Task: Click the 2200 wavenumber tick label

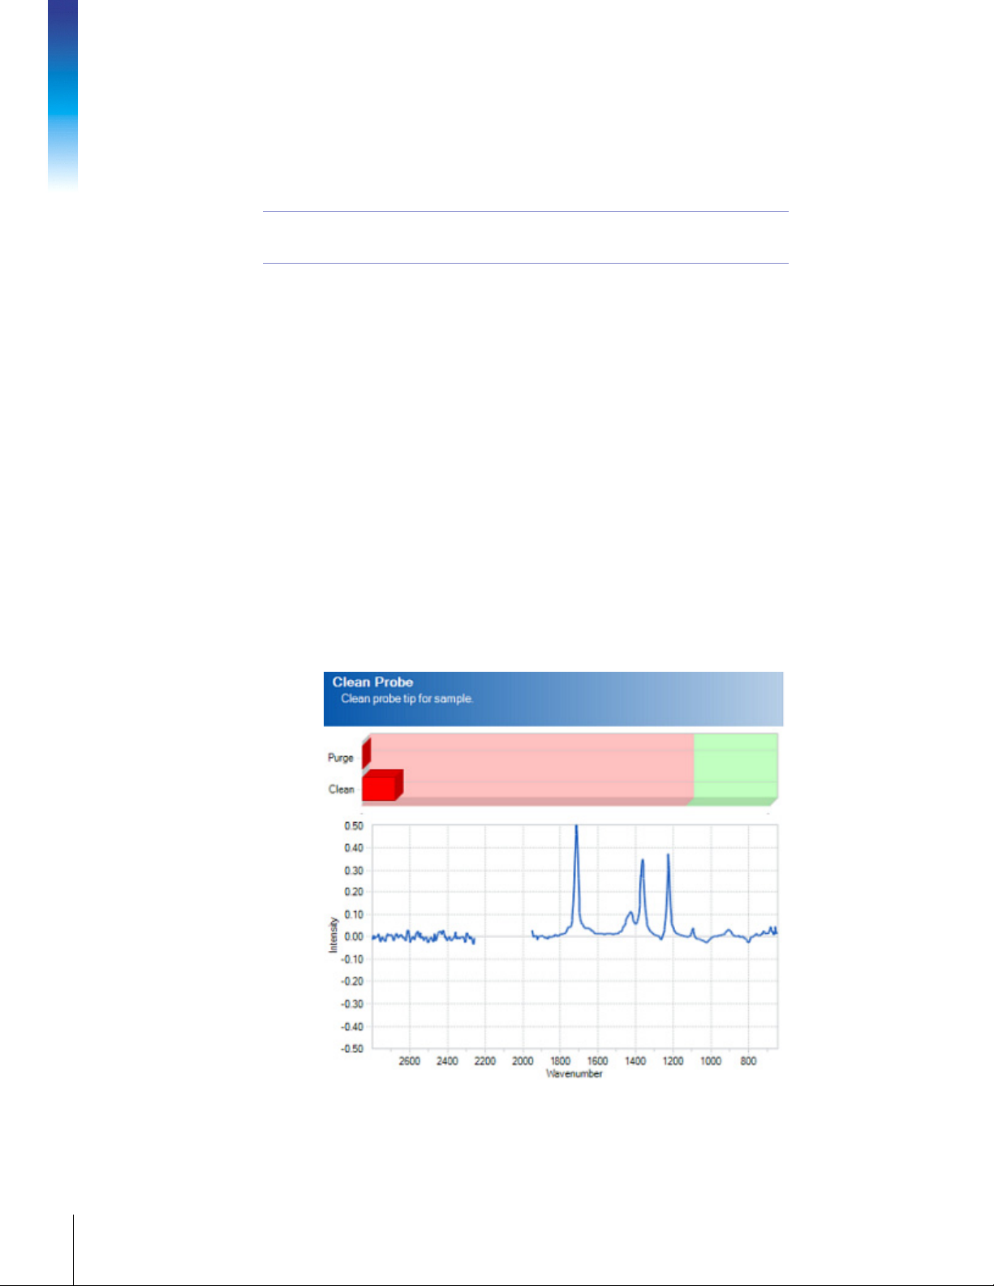Action: tap(485, 1061)
